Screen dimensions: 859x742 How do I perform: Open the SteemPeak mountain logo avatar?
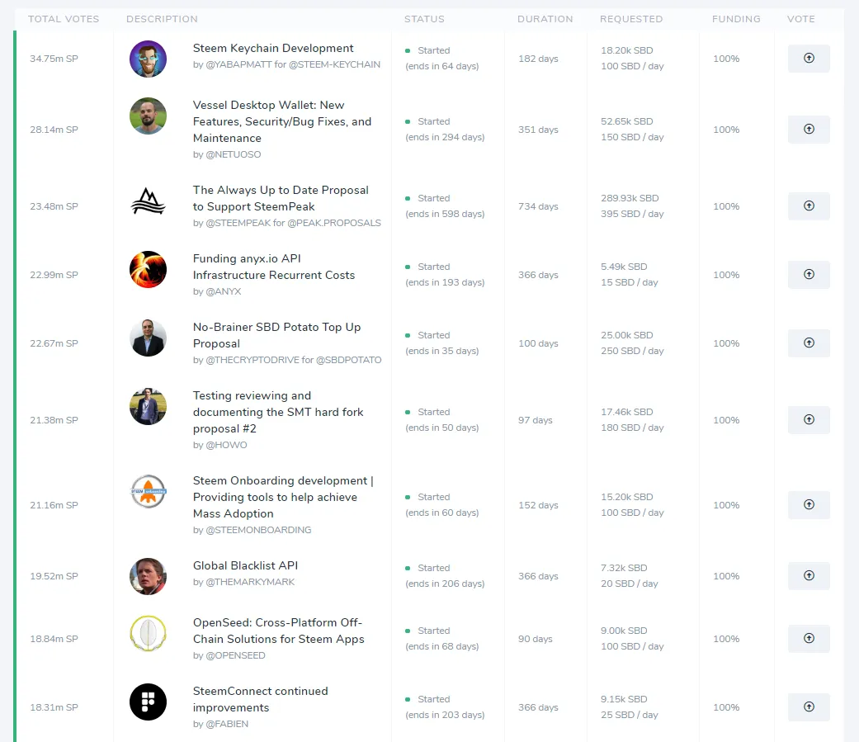pyautogui.click(x=148, y=201)
